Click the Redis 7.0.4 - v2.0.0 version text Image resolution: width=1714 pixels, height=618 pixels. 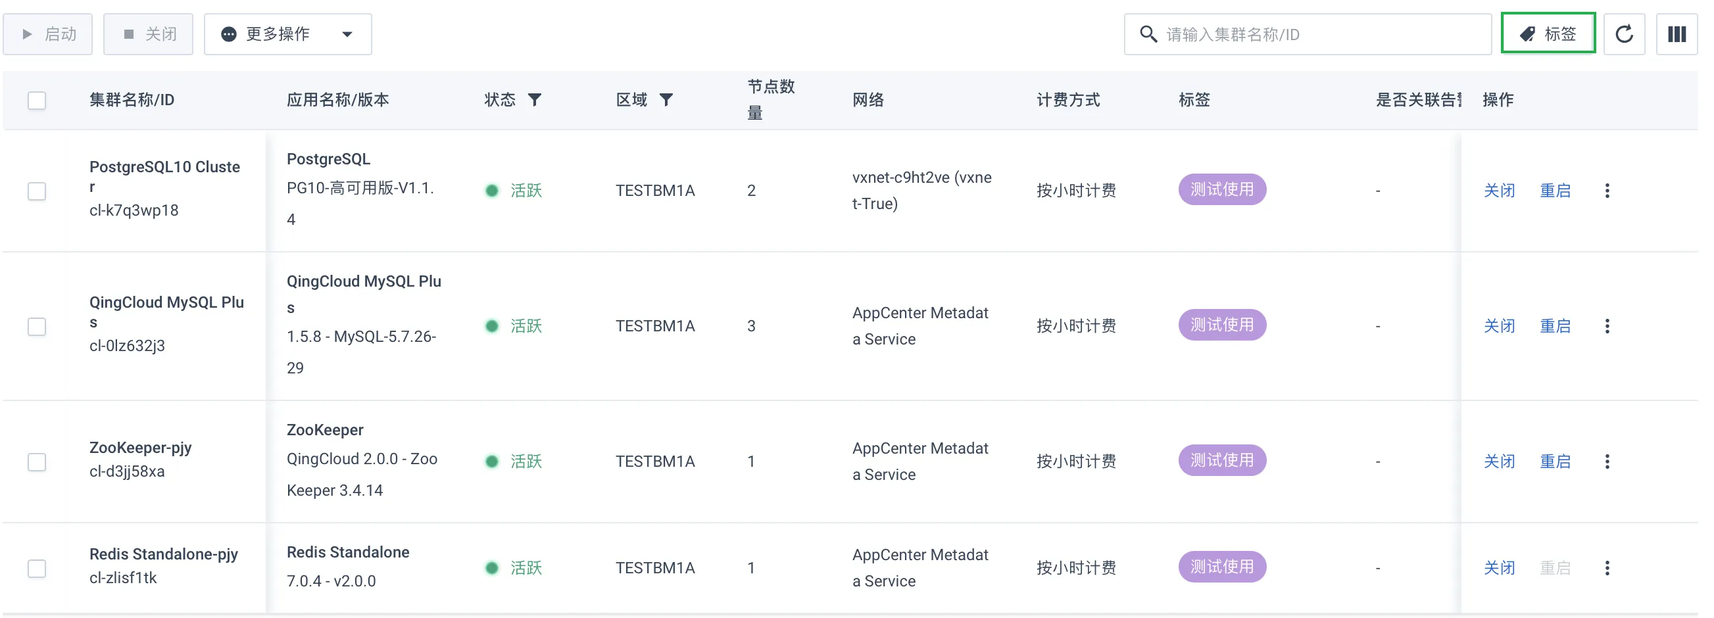click(x=331, y=581)
